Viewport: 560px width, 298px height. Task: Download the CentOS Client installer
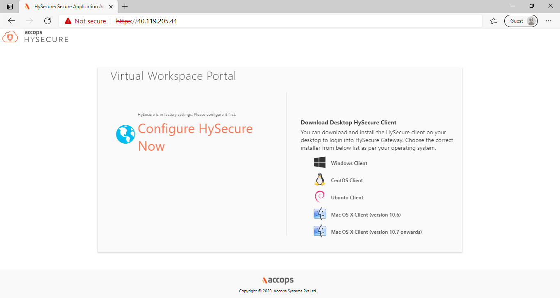347,181
